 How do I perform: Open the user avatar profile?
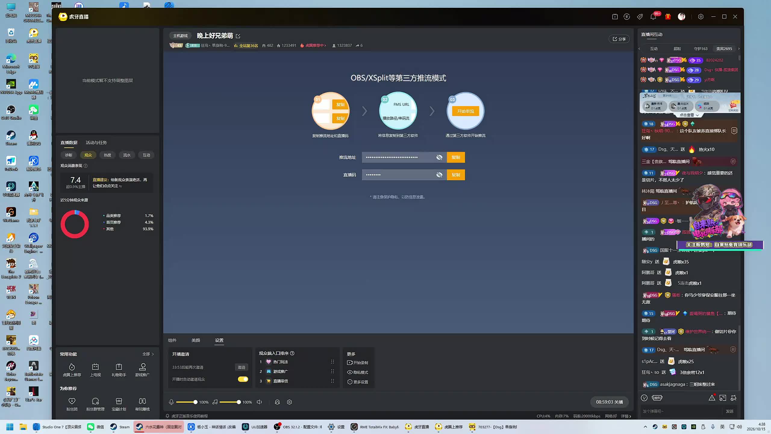point(682,17)
